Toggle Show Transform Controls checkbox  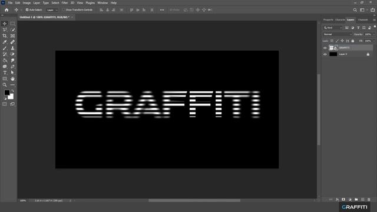point(64,10)
